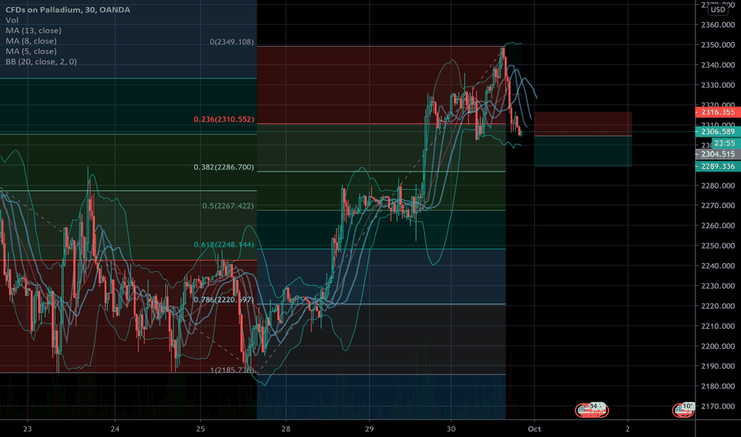The height and width of the screenshot is (437, 741).
Task: Click the gray 2304.515 entry price tag
Action: tap(718, 154)
